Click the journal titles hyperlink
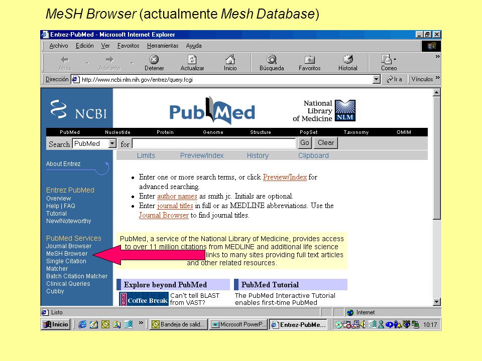 tap(175, 206)
